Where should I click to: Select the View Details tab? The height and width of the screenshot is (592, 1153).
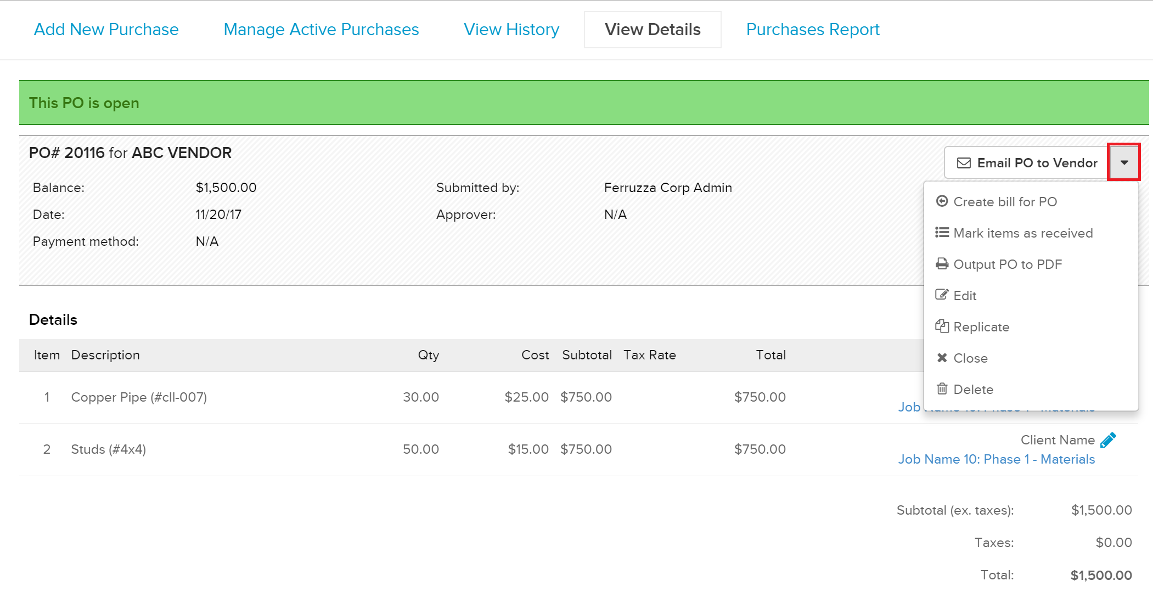(x=653, y=29)
